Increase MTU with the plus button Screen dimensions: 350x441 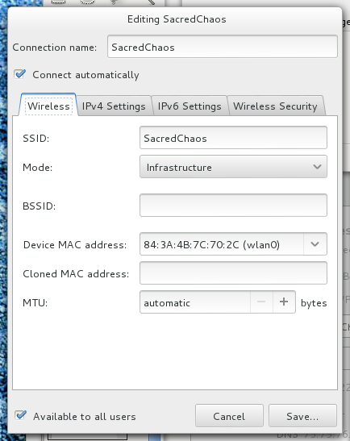pyautogui.click(x=284, y=302)
